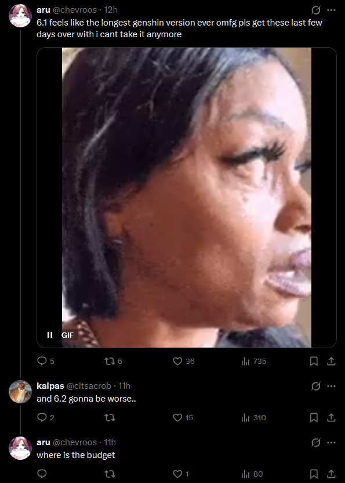Repost kalpas's reply
This screenshot has height=483, width=345.
click(110, 417)
